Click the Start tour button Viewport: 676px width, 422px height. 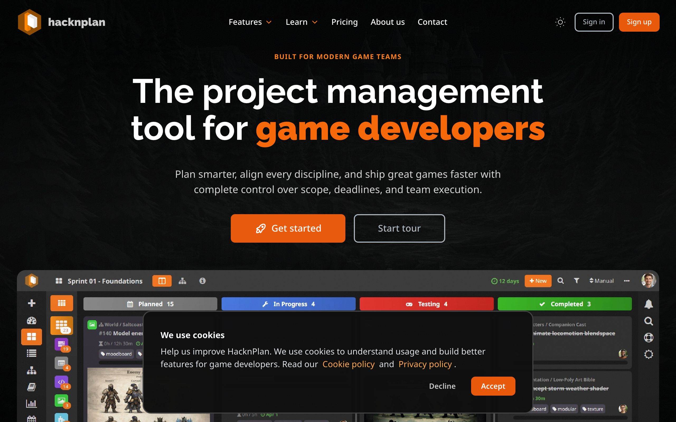[x=399, y=228]
